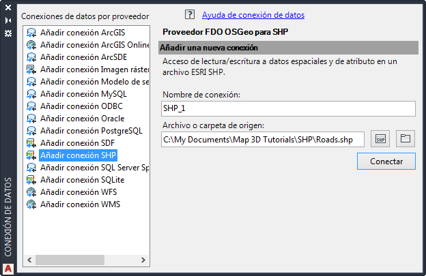Click the SHP file browse icon
The width and height of the screenshot is (426, 276).
381,139
